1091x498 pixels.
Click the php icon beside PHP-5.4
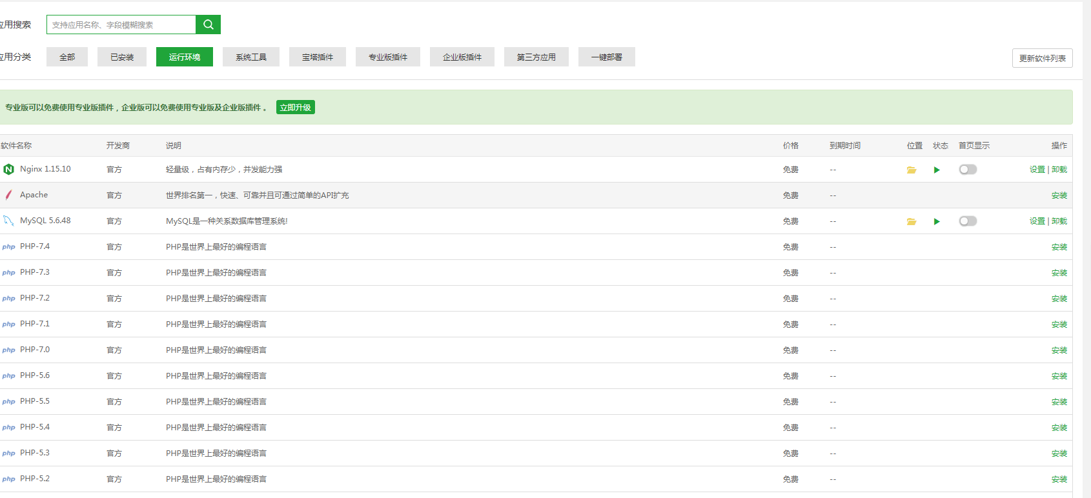coord(8,428)
